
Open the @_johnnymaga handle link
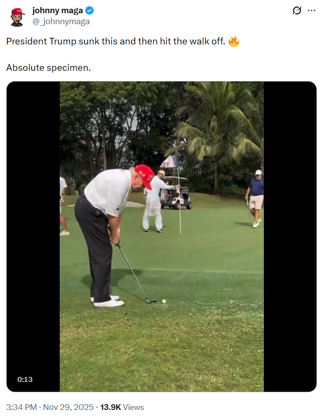pyautogui.click(x=61, y=21)
